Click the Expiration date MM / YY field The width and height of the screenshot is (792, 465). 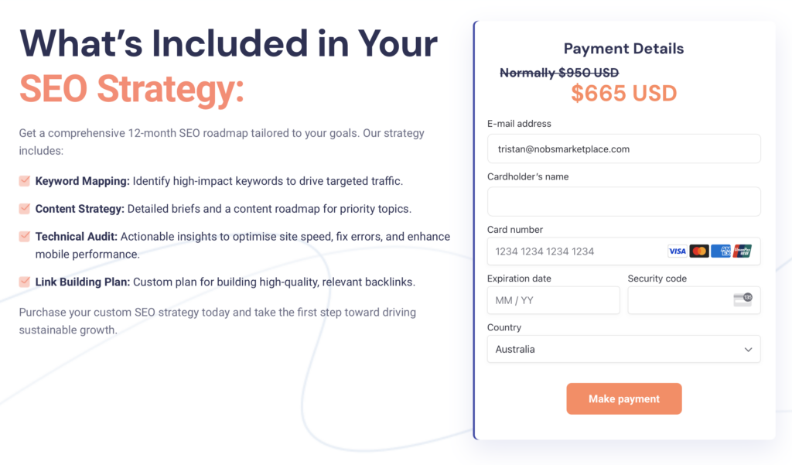coord(553,300)
